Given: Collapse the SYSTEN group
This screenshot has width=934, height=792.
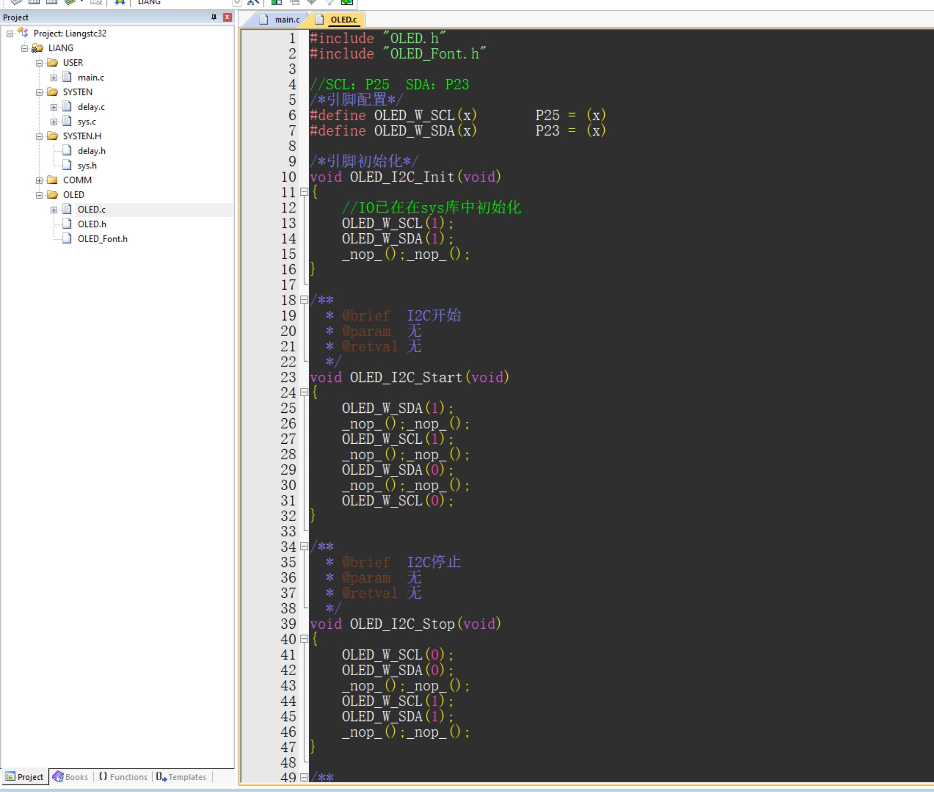Looking at the screenshot, I should click(39, 92).
